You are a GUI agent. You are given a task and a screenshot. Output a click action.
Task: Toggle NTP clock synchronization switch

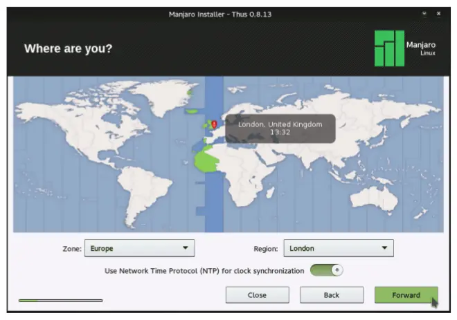pyautogui.click(x=326, y=270)
